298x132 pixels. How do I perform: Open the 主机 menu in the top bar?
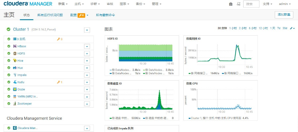(79, 4)
